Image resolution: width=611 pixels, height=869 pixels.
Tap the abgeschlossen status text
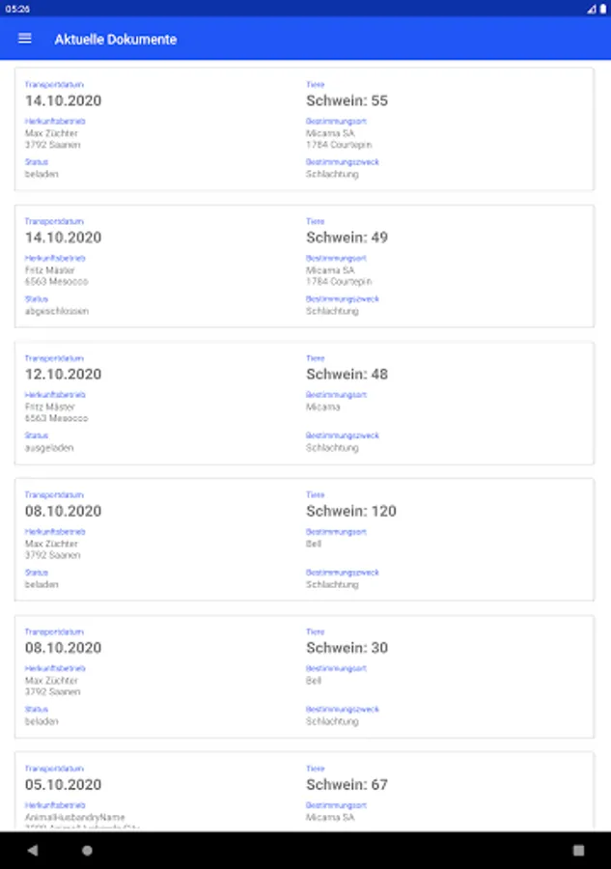[x=57, y=312]
